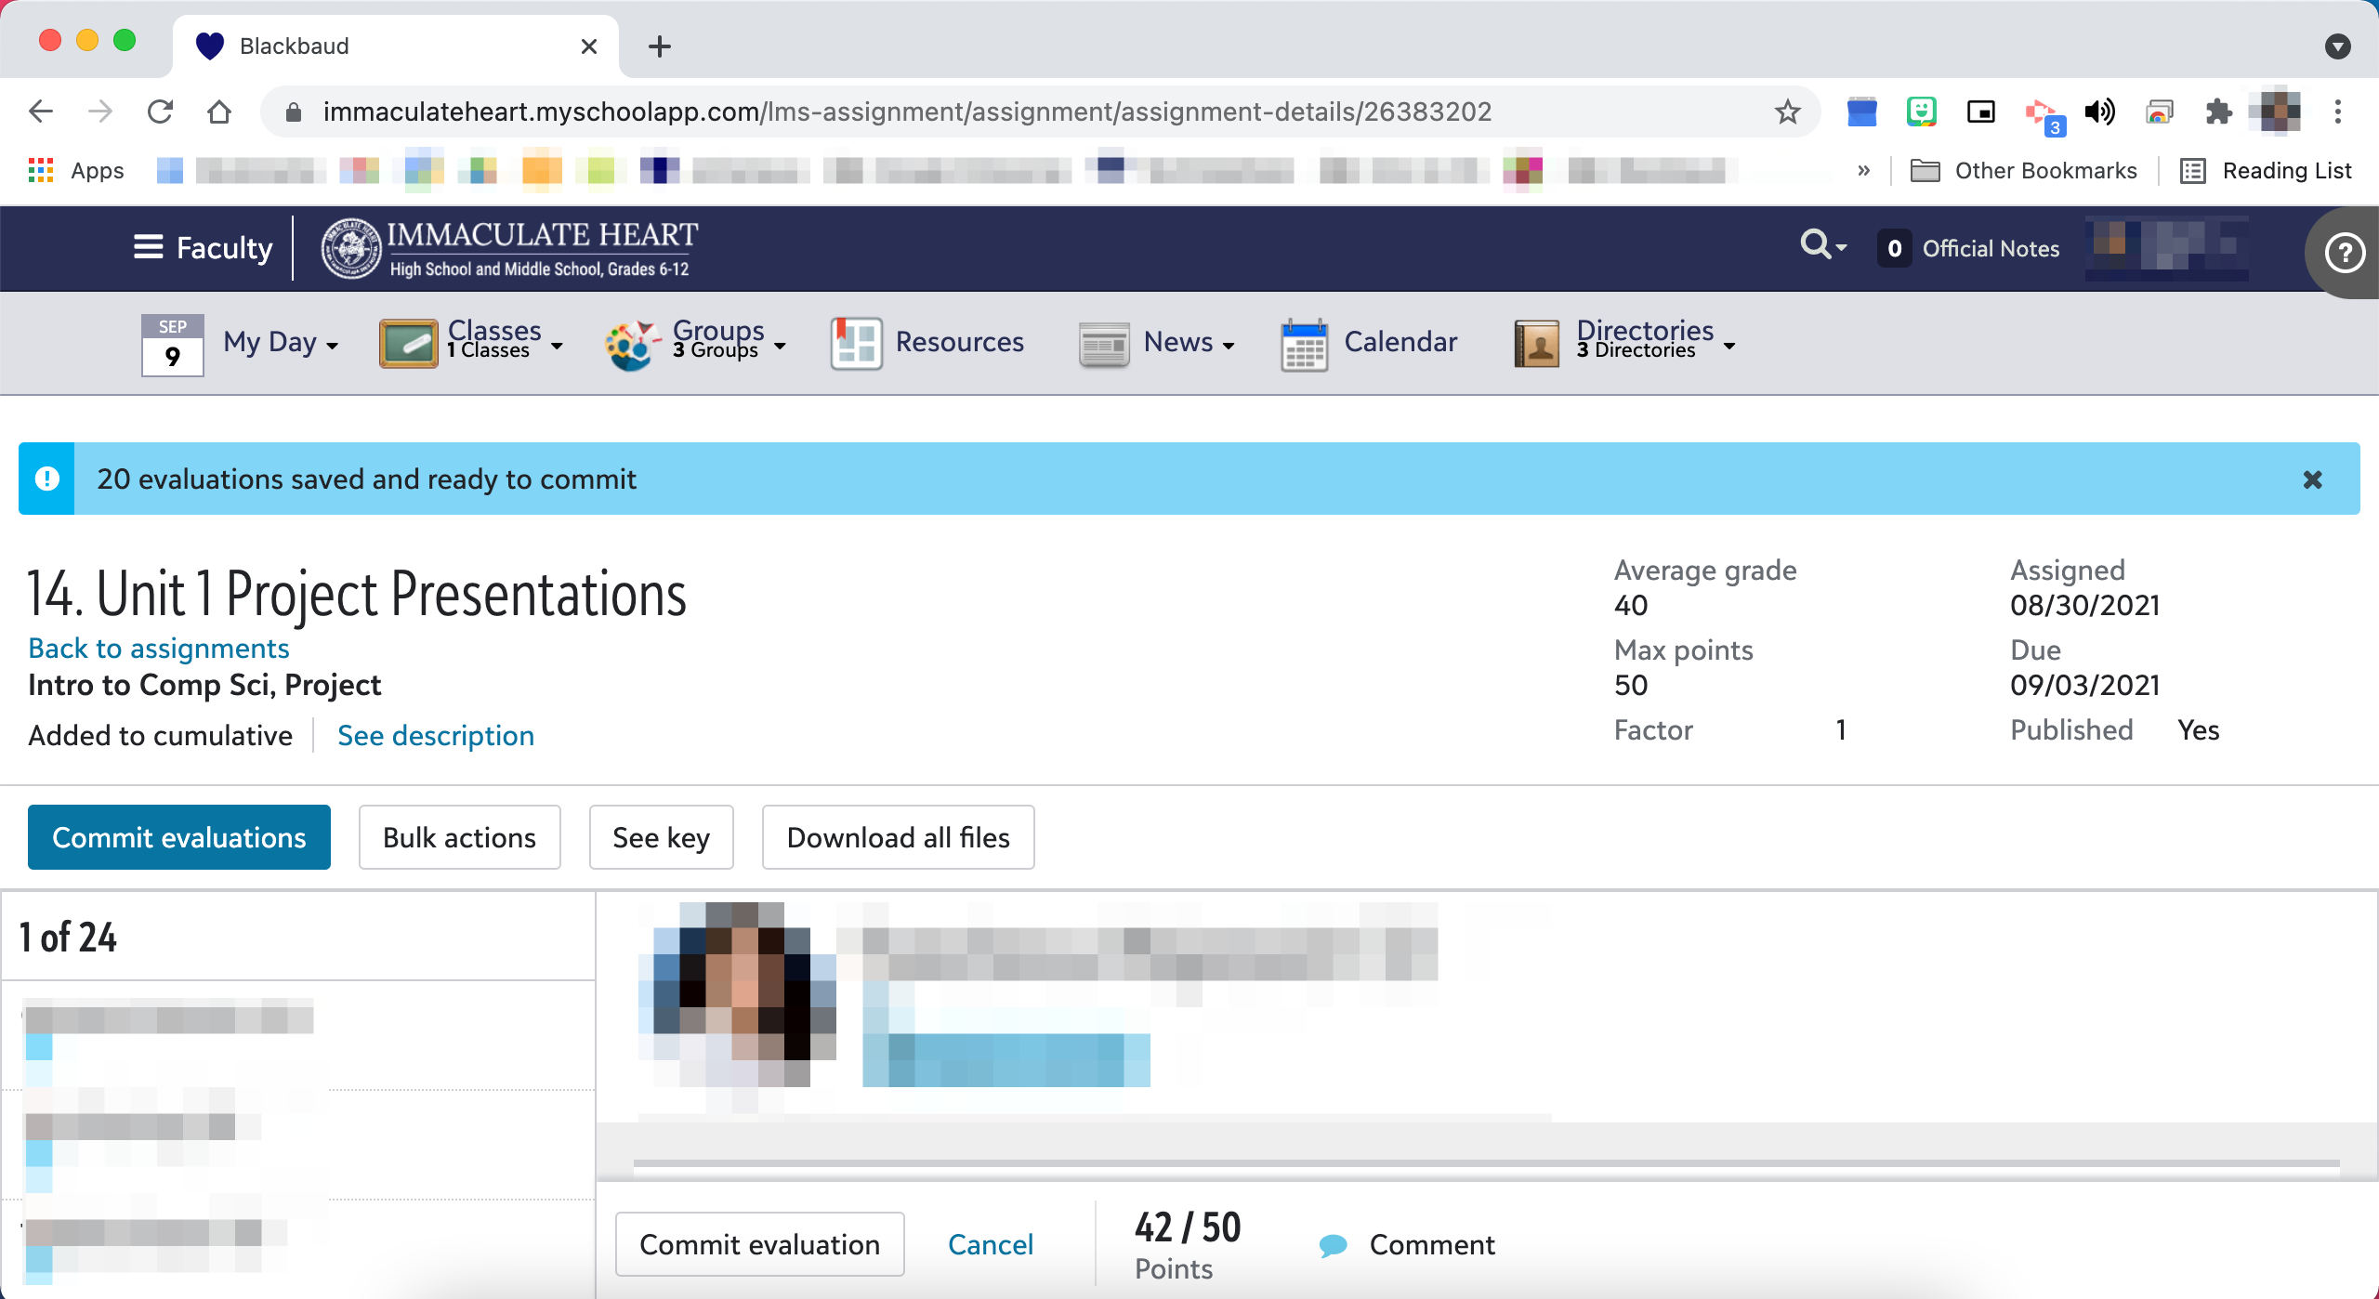The image size is (2379, 1299).
Task: Click the See description link
Action: click(436, 736)
